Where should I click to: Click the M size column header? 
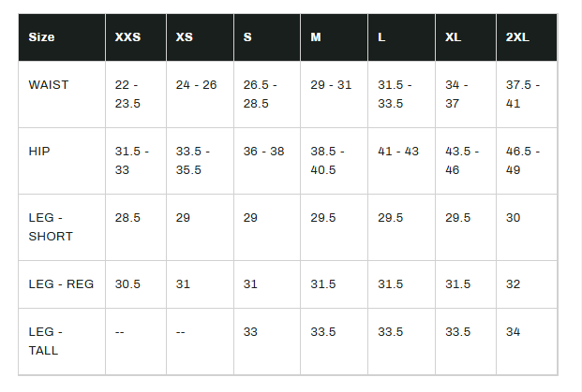click(316, 37)
